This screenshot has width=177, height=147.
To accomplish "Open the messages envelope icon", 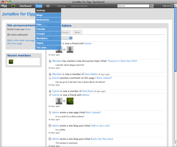I will click(x=48, y=6).
